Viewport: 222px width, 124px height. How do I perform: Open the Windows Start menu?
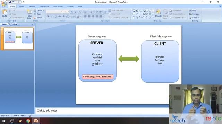[x=4, y=121]
